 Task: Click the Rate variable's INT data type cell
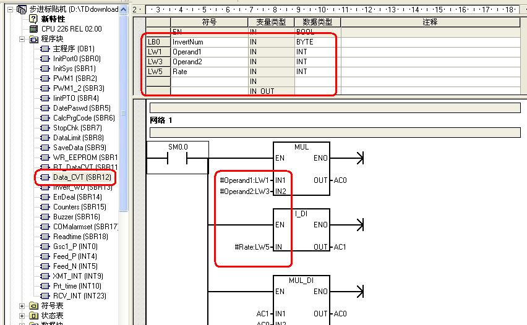pos(317,72)
